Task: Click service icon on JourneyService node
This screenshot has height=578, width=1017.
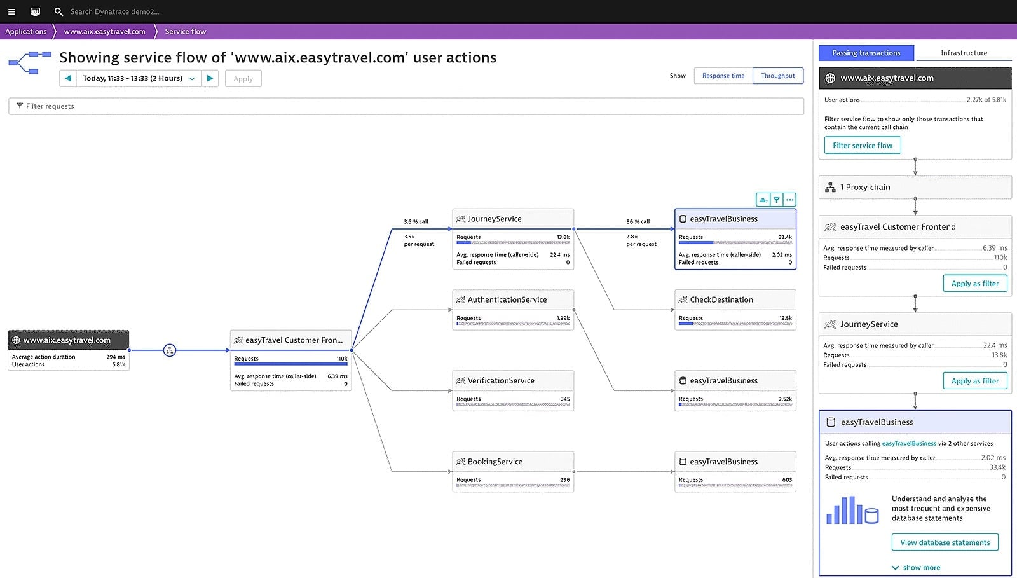Action: (461, 219)
